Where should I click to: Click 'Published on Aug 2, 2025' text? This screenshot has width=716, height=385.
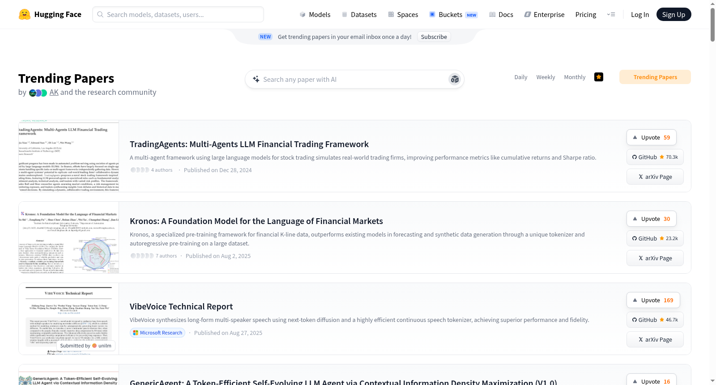coord(218,256)
